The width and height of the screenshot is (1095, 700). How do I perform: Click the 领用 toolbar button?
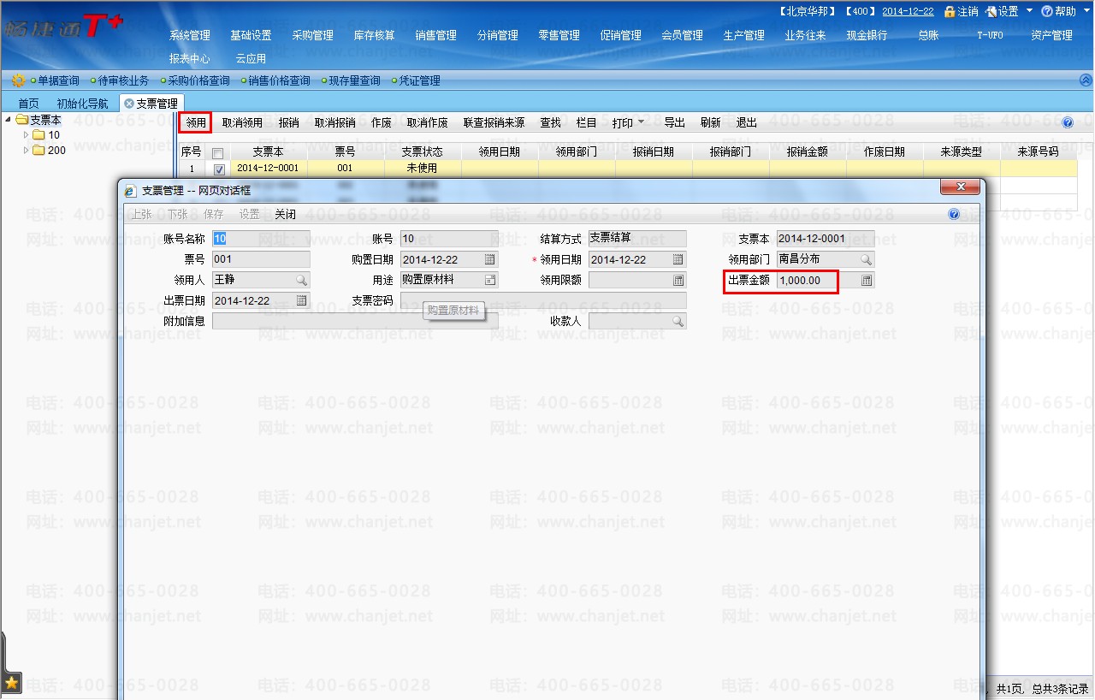click(x=196, y=122)
